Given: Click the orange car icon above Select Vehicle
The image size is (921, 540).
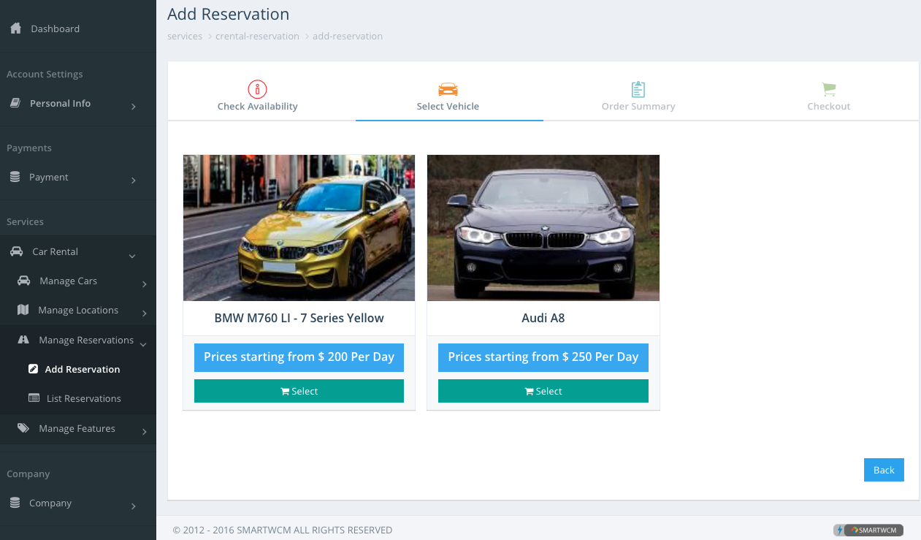Looking at the screenshot, I should click(x=448, y=89).
